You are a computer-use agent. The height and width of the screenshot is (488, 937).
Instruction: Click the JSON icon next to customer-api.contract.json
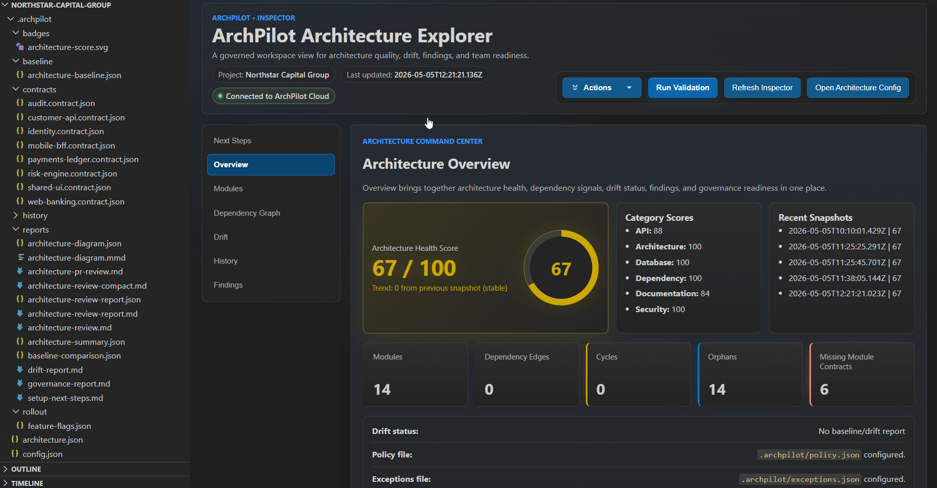click(x=20, y=117)
